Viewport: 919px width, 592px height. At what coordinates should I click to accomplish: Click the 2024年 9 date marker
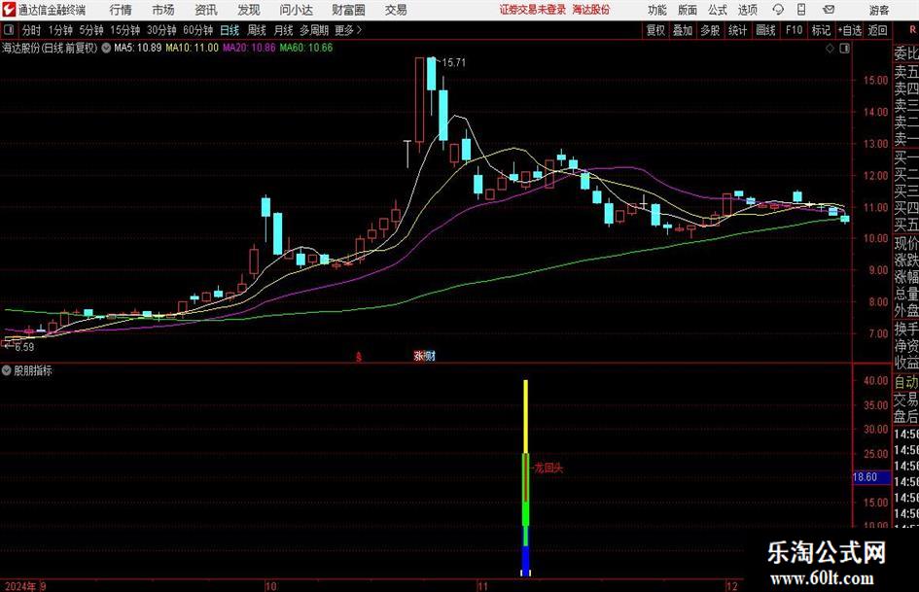[26, 585]
